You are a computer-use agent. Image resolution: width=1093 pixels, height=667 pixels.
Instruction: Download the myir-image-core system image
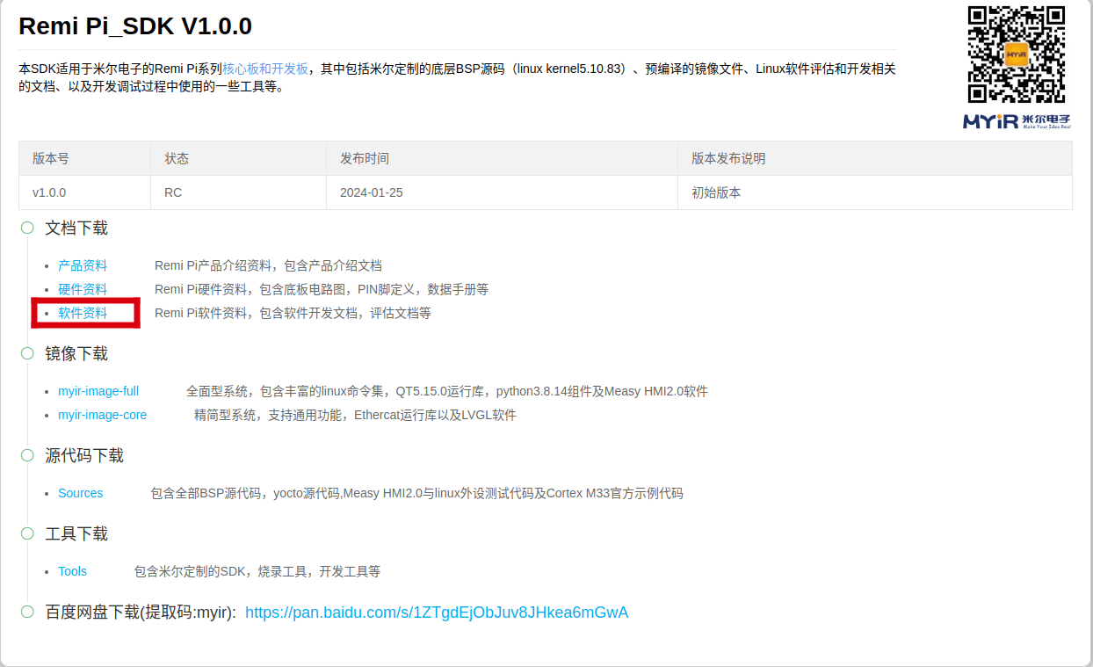[x=102, y=415]
